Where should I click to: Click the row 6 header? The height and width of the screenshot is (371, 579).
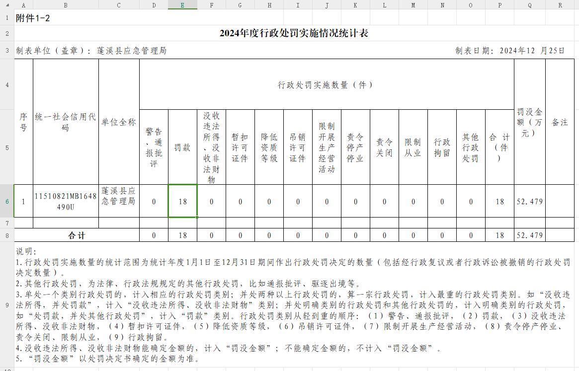(x=7, y=201)
